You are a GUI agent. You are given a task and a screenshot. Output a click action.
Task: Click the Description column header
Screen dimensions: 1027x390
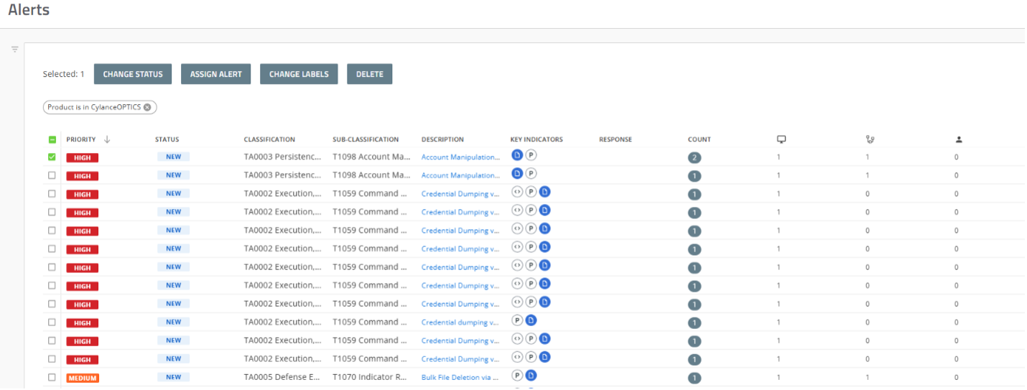coord(442,139)
